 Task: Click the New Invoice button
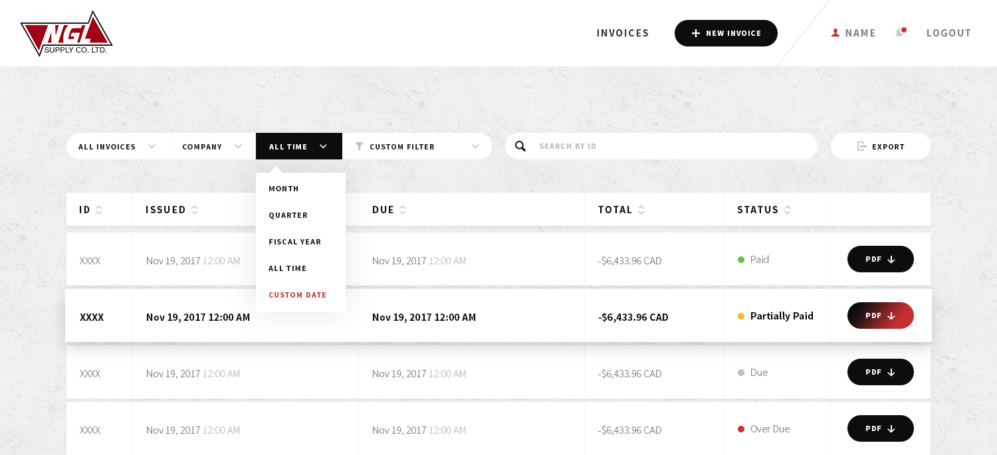coord(726,33)
